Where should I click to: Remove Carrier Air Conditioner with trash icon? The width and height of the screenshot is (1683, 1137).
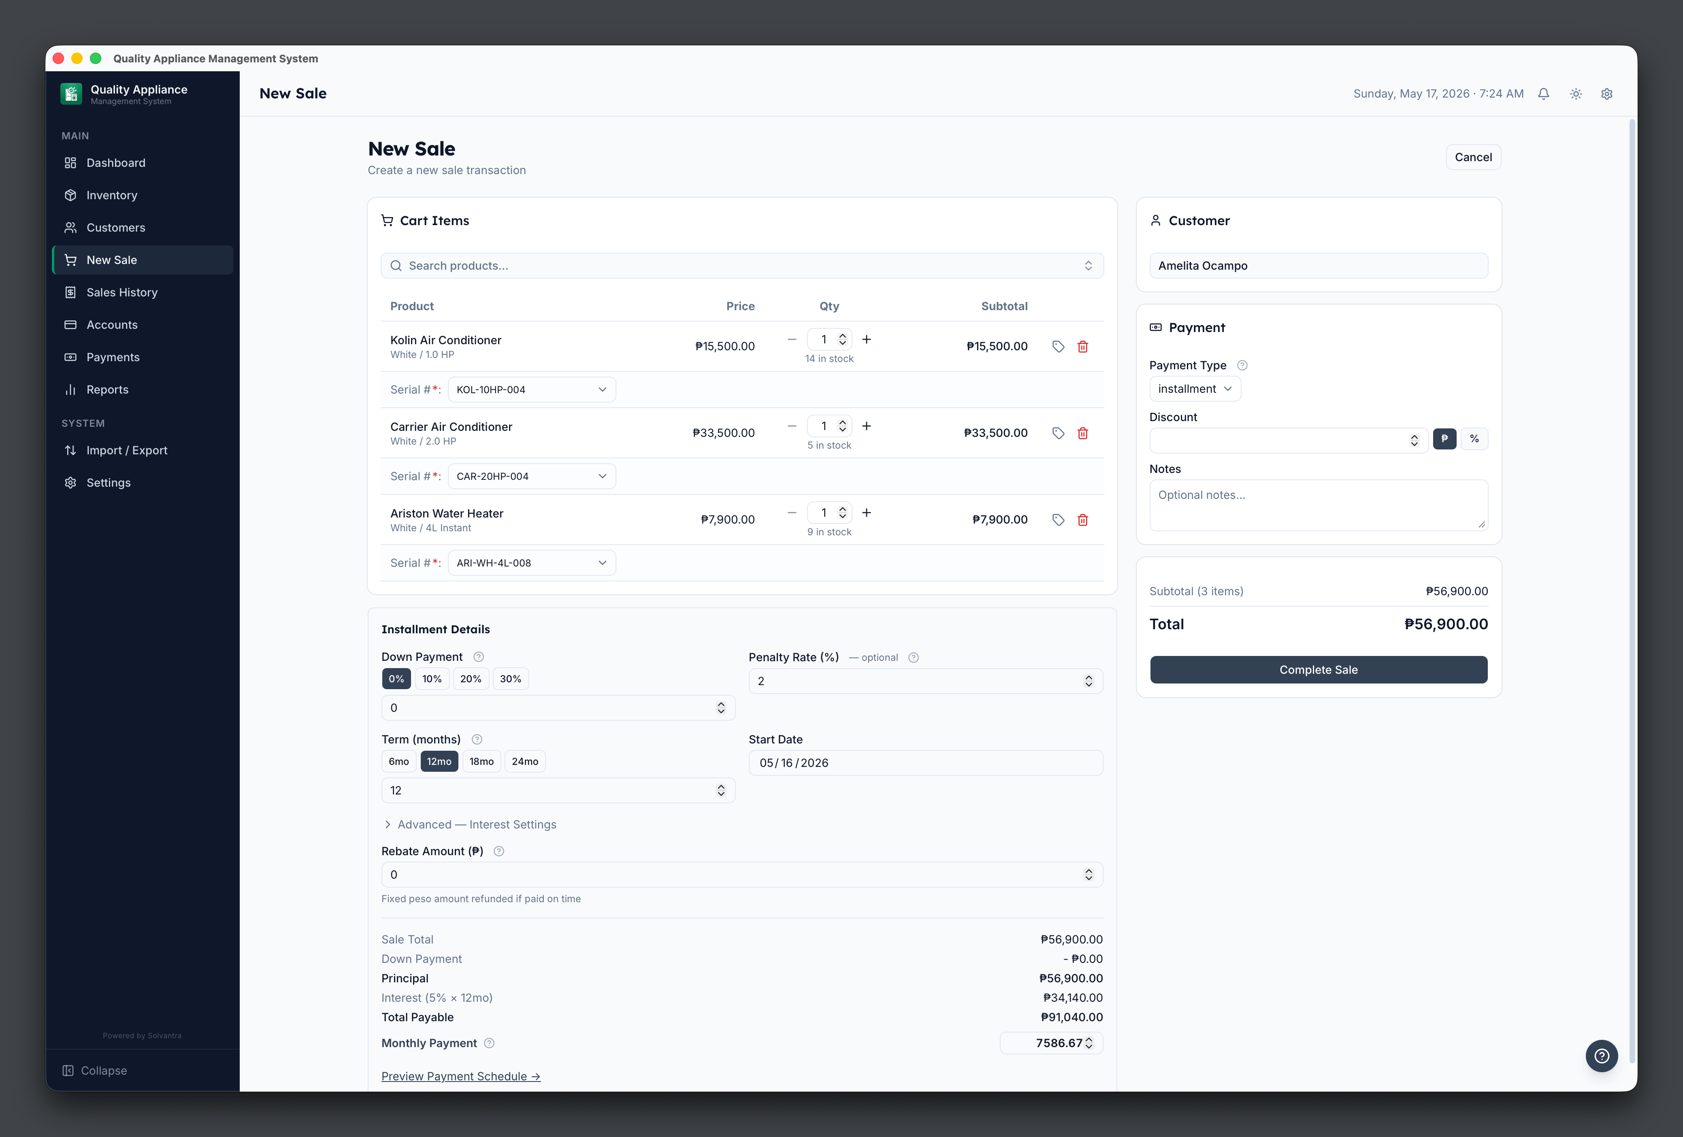(1083, 433)
